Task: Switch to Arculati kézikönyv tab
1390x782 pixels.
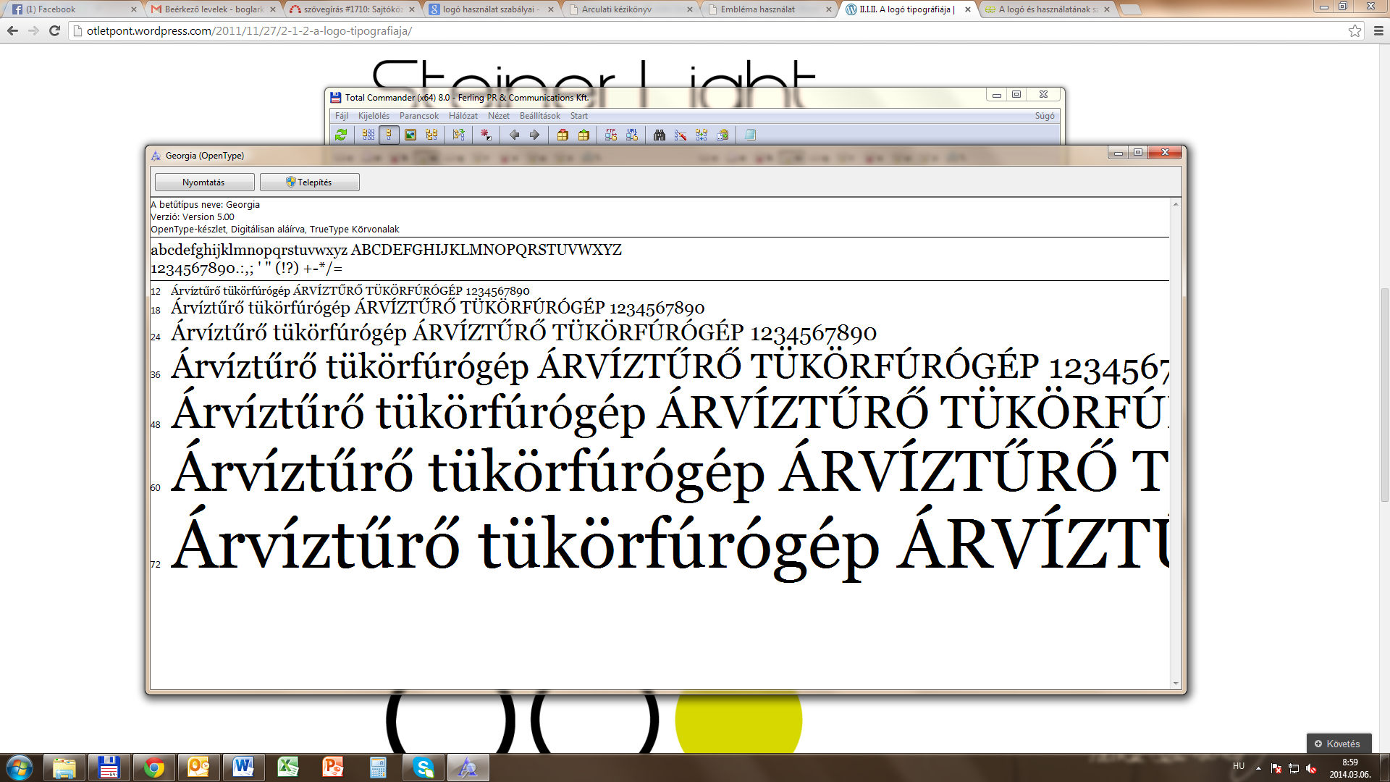Action: tap(628, 9)
